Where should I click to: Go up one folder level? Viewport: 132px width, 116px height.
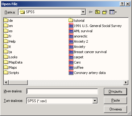point(97,12)
